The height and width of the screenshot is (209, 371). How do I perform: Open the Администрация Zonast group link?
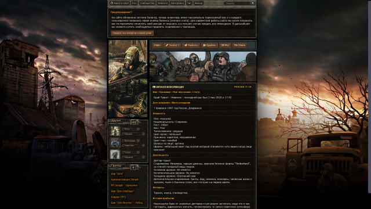[x=125, y=179]
